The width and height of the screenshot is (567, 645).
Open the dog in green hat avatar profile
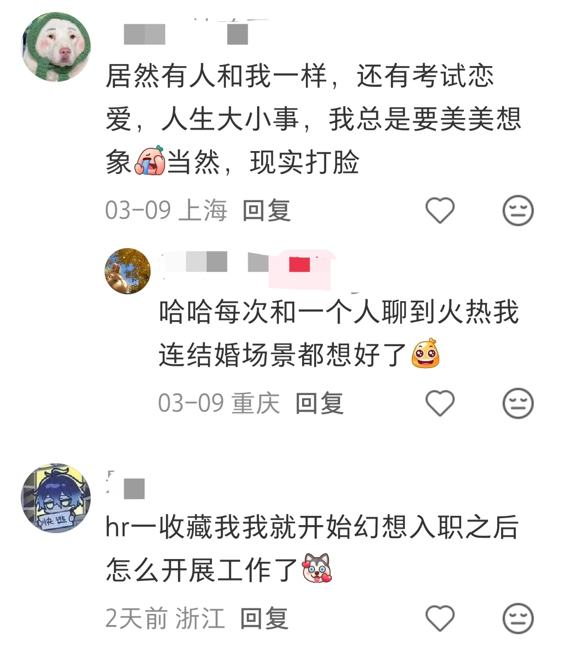pyautogui.click(x=56, y=46)
